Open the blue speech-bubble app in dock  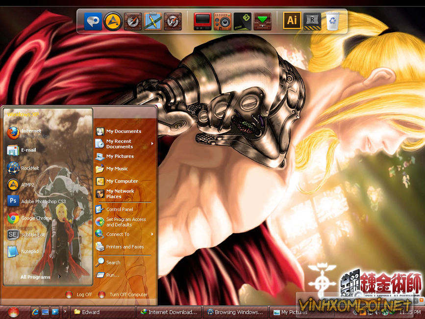point(93,21)
